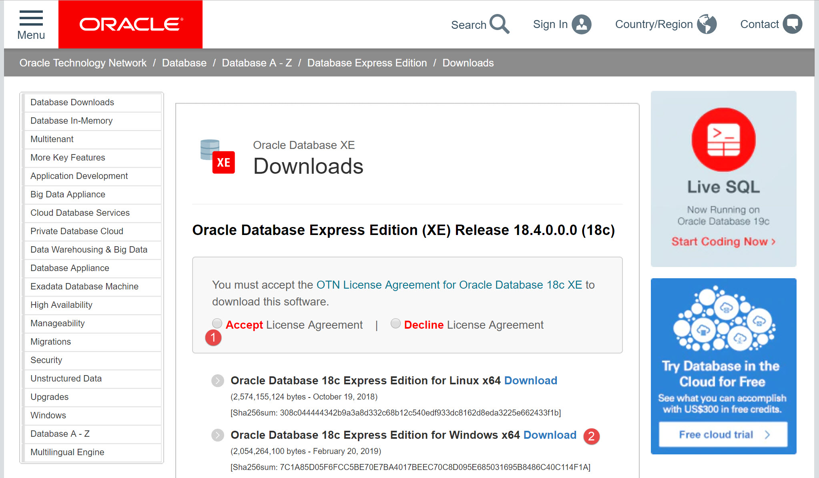Click the Contact chat bubble icon
Screen dimensions: 819x478
coord(792,24)
